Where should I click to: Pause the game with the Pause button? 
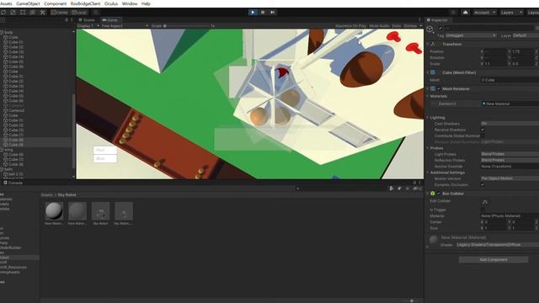click(263, 12)
